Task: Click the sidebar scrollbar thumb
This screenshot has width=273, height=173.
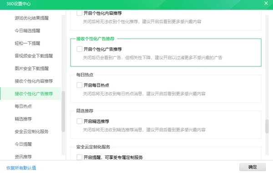Action: tap(63, 111)
